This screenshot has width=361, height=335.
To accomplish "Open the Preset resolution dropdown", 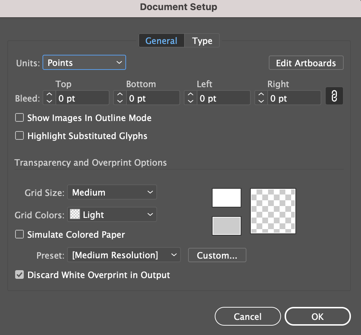I will [124, 255].
